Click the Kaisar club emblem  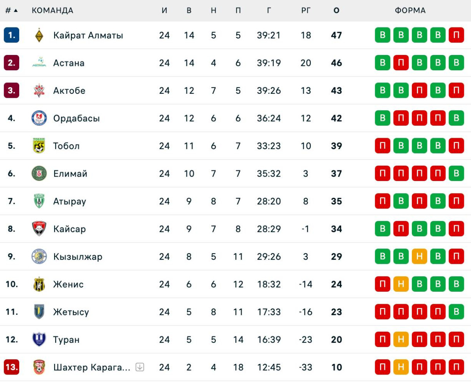pos(39,229)
